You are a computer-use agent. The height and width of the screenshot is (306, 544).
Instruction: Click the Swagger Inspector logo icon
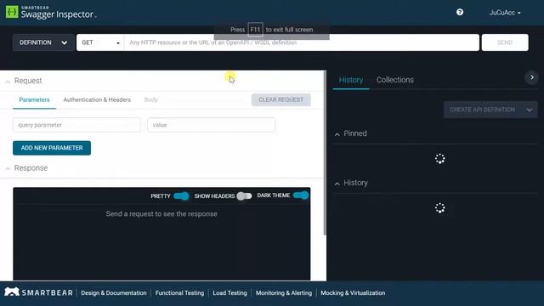coord(12,12)
